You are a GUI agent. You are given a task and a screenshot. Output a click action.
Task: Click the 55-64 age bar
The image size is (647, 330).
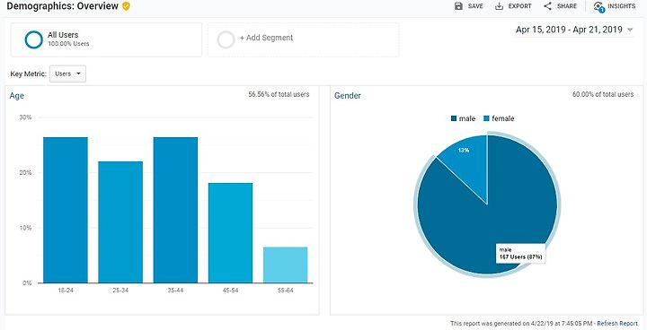(x=286, y=265)
